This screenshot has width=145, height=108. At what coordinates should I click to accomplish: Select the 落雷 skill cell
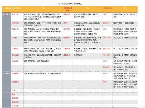(x=17, y=94)
